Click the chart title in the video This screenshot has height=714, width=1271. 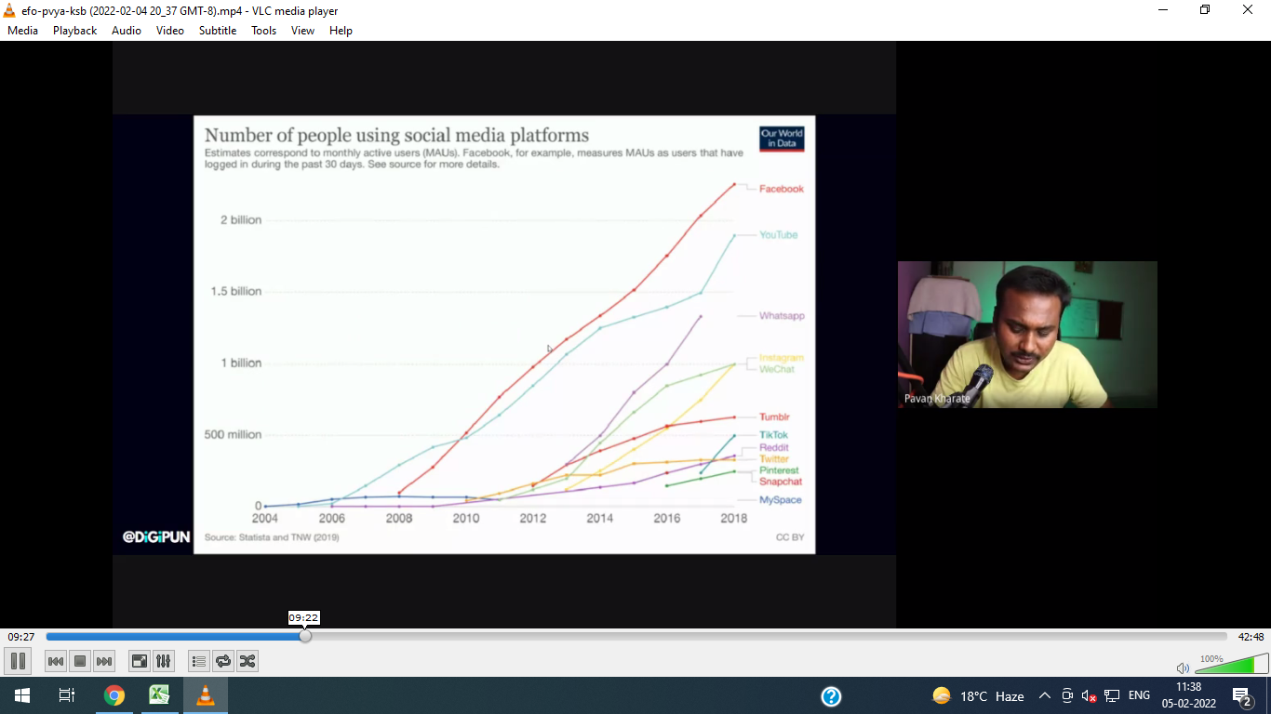[396, 135]
